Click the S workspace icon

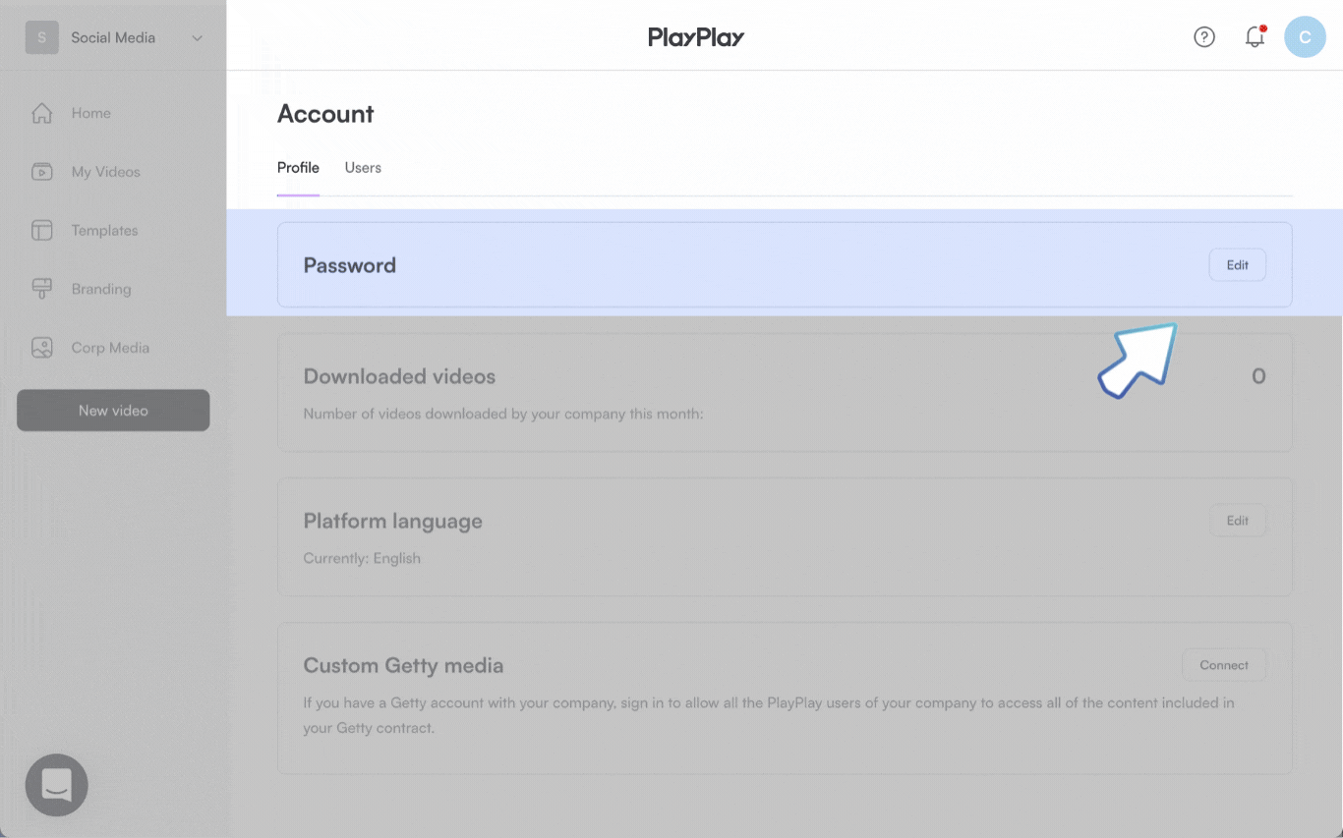coord(41,36)
